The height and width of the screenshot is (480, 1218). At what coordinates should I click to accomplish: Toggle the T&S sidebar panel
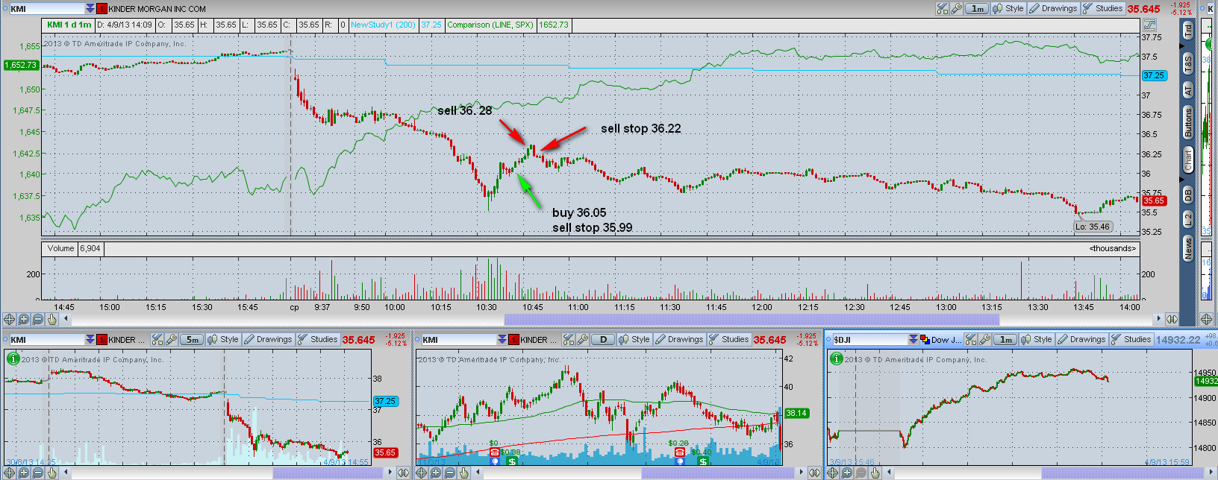click(1187, 63)
